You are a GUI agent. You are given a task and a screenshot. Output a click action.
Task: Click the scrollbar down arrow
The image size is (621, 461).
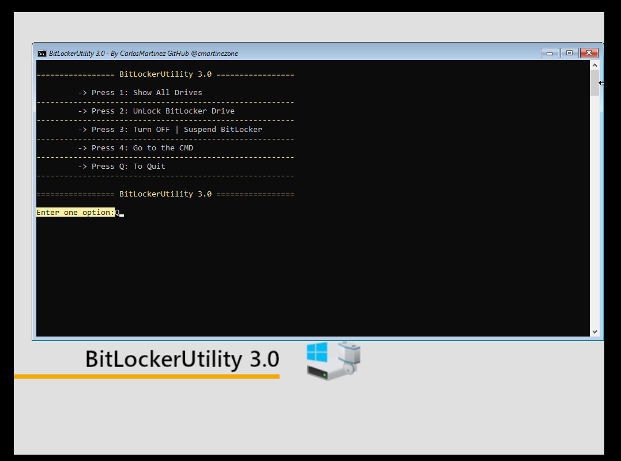click(x=594, y=331)
